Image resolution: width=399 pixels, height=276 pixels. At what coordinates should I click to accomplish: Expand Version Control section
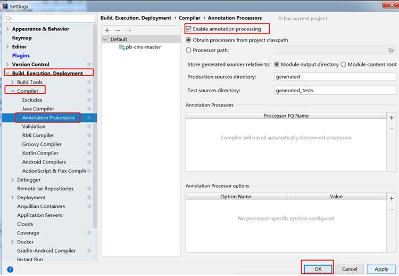7,64
